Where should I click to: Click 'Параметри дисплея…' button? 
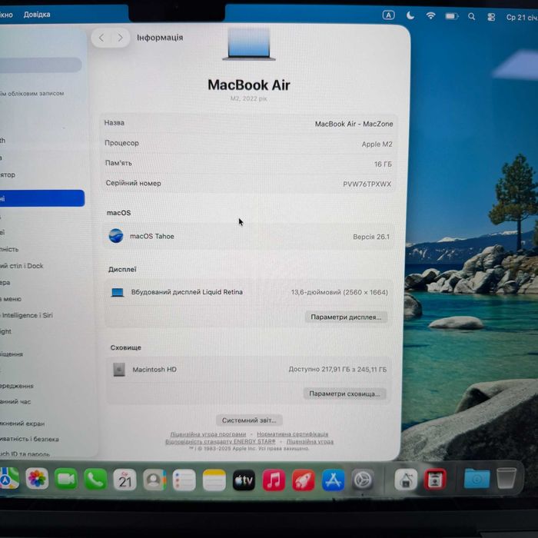(346, 317)
